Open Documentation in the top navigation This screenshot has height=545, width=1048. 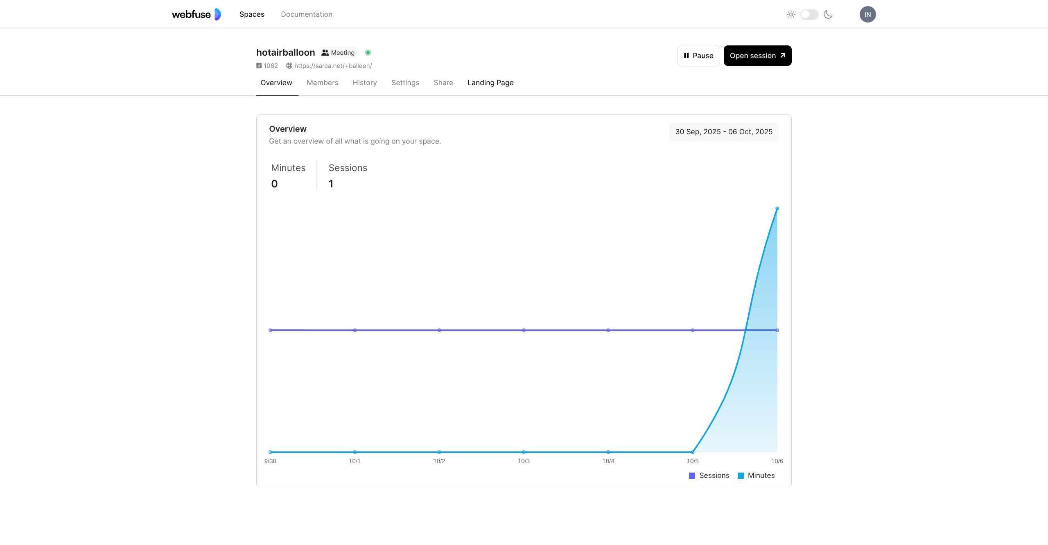click(x=306, y=14)
